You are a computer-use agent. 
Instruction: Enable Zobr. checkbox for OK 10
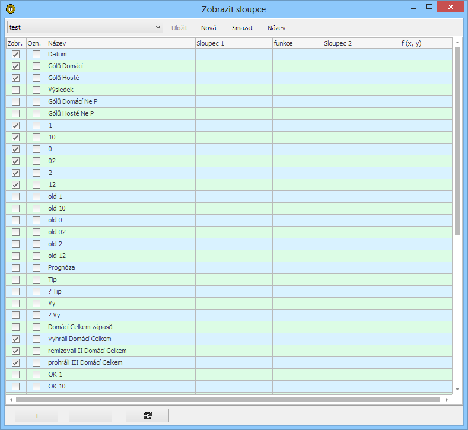[x=16, y=386]
